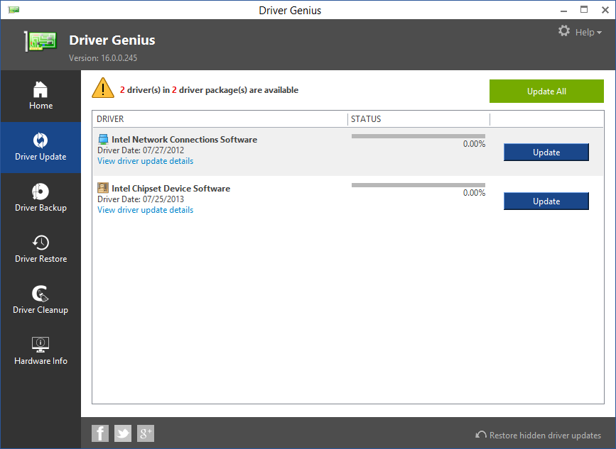The height and width of the screenshot is (449, 616).
Task: View driver update details for Intel Network Connections
Action: coord(146,161)
